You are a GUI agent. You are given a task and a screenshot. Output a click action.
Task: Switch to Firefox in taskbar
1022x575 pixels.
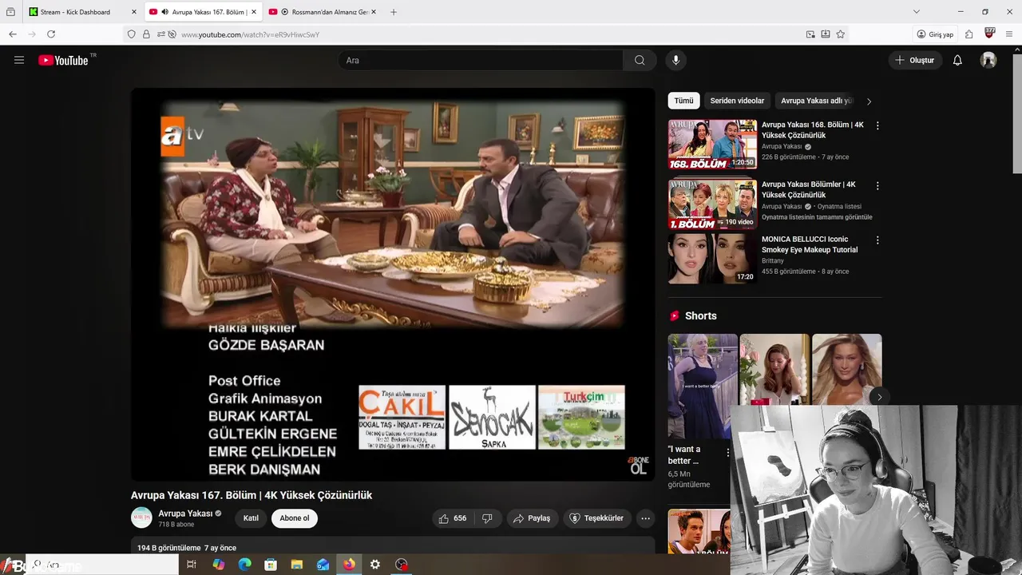tap(349, 565)
